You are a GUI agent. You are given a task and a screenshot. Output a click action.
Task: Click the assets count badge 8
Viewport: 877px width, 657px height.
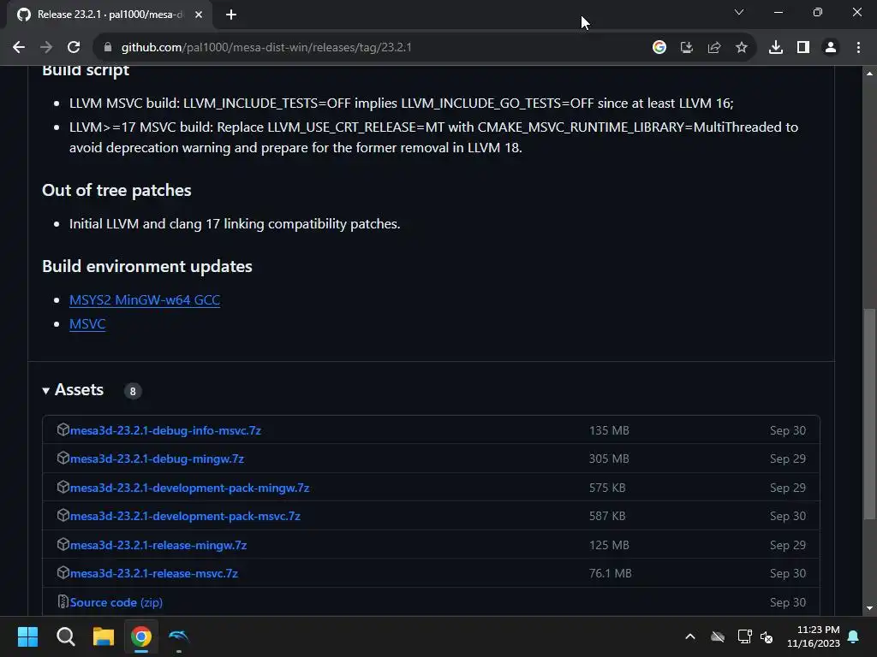click(133, 391)
